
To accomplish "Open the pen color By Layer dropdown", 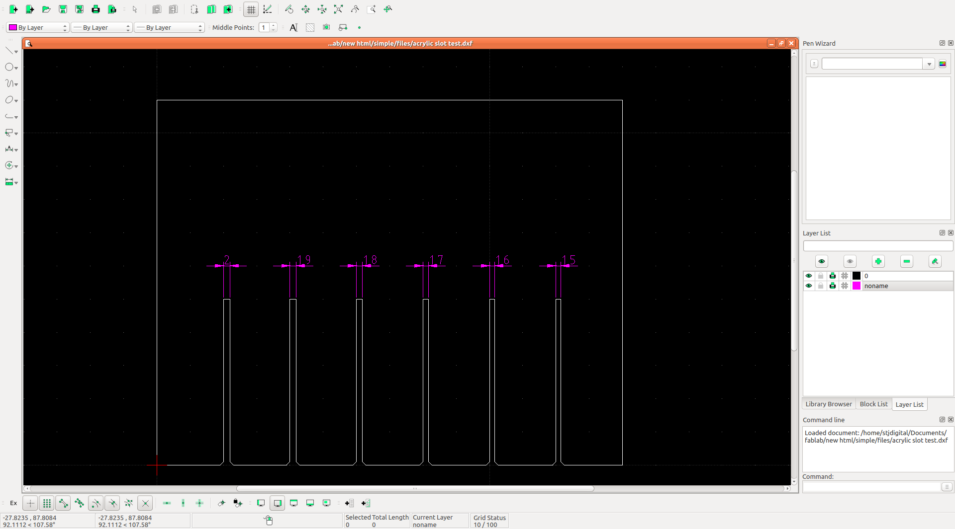I will tap(37, 27).
